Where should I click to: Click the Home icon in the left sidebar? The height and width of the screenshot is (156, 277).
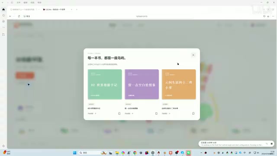(x=3, y=10)
